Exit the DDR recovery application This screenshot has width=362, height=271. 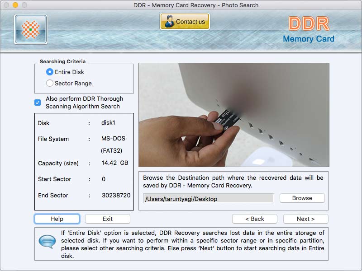107,219
